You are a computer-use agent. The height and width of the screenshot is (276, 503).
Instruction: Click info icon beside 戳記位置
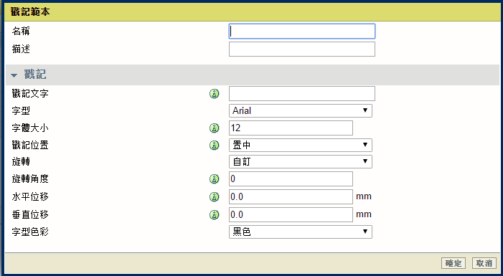(x=215, y=146)
